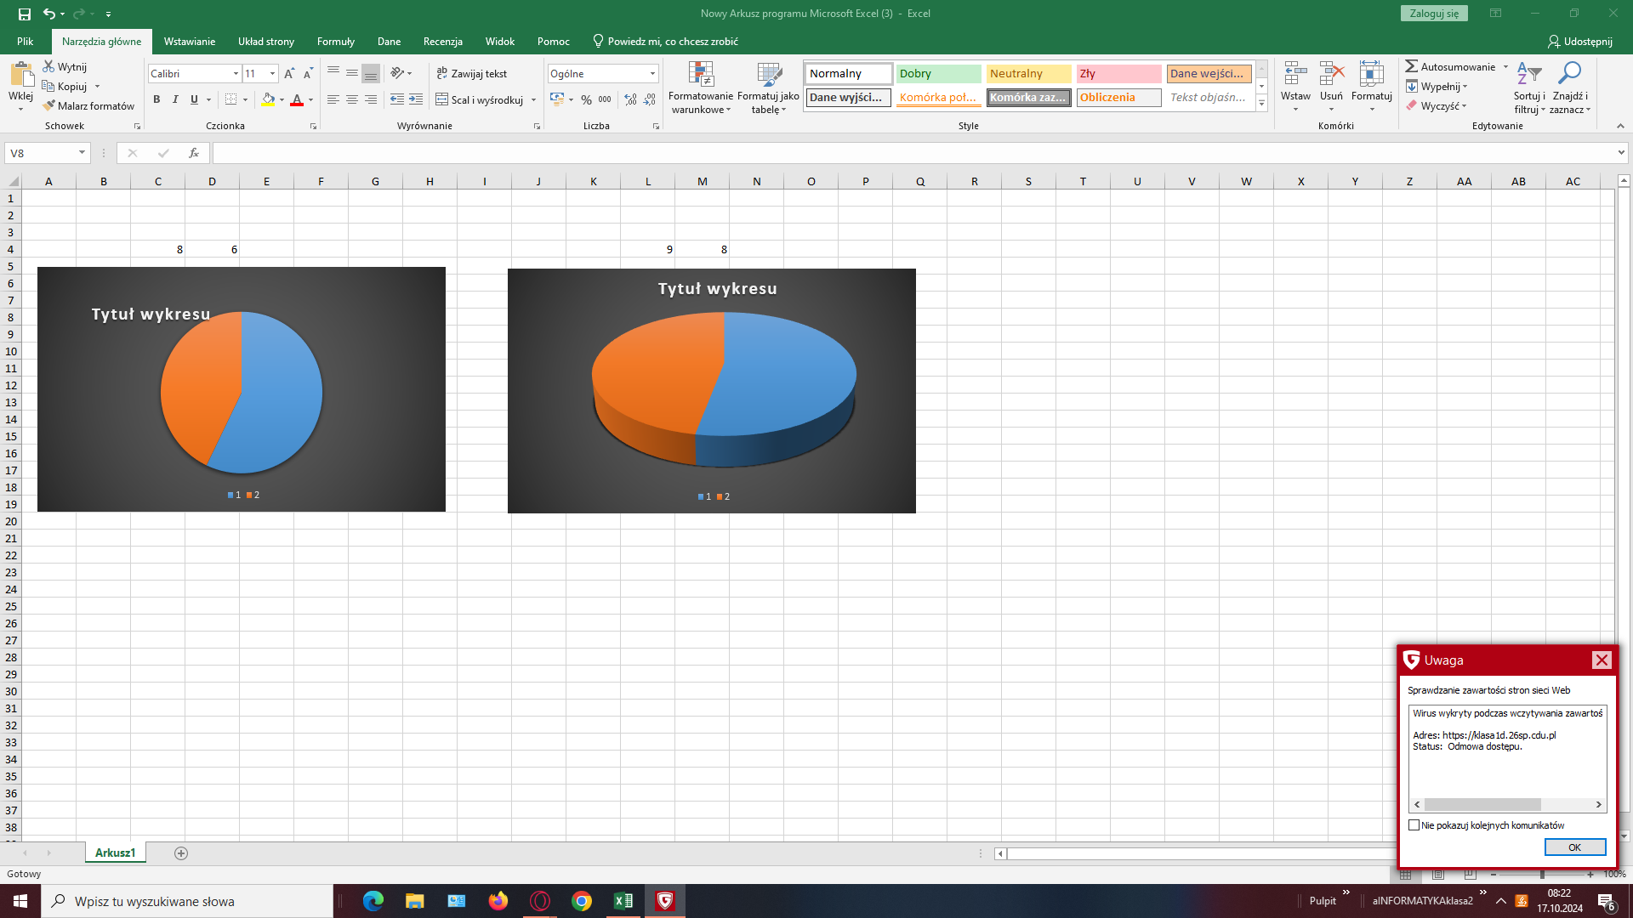Viewport: 1633px width, 918px height.
Task: Toggle italic formatting
Action: [175, 99]
